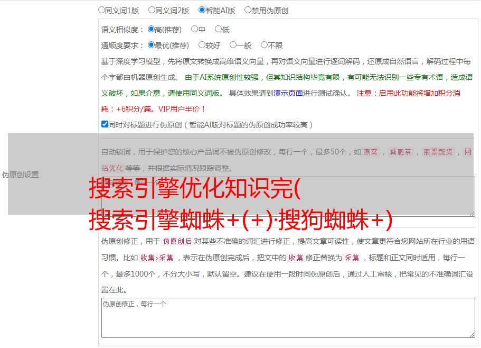Set 语义相似度 to 中
The image size is (481, 348).
coord(194,29)
